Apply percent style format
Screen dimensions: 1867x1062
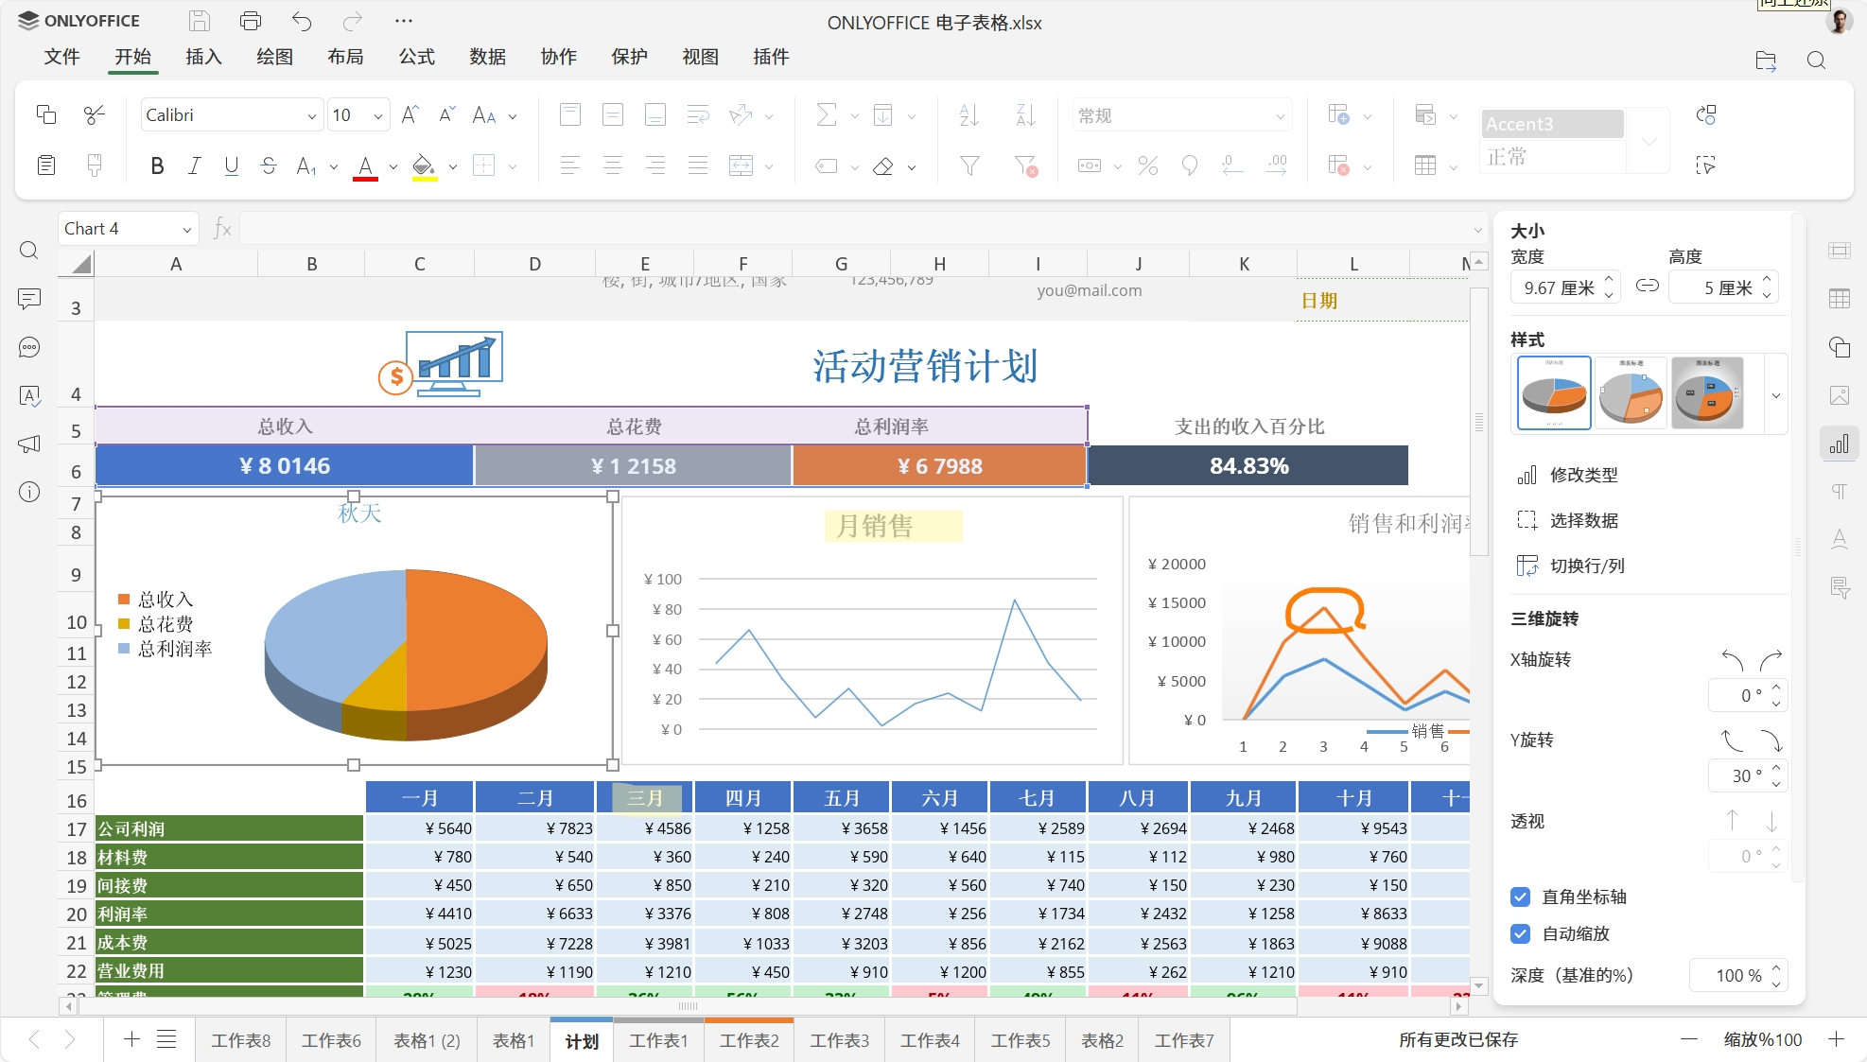pyautogui.click(x=1147, y=166)
